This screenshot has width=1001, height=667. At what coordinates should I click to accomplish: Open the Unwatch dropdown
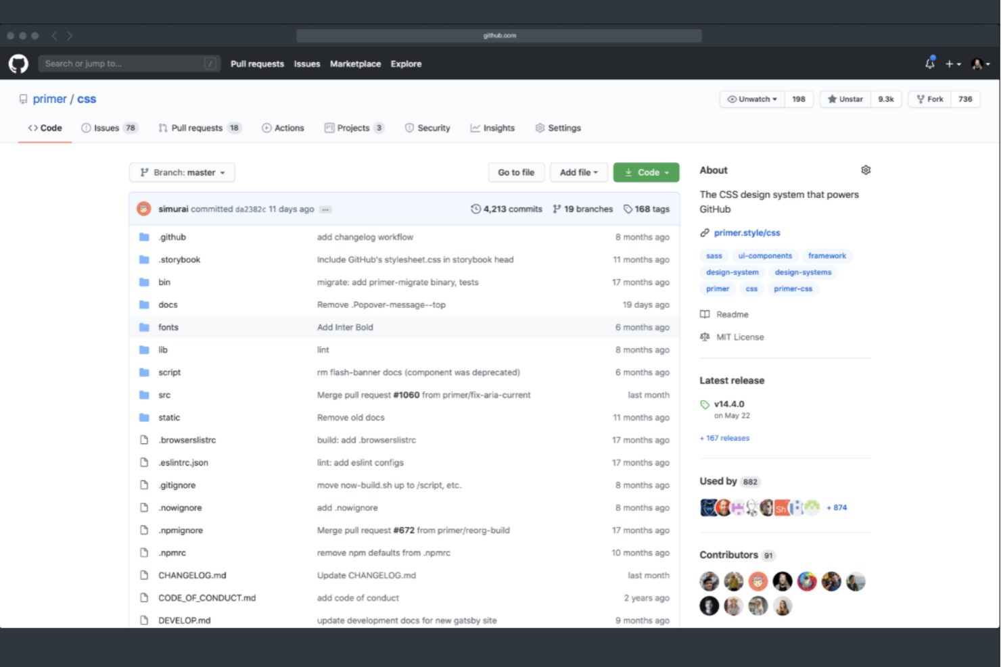751,99
